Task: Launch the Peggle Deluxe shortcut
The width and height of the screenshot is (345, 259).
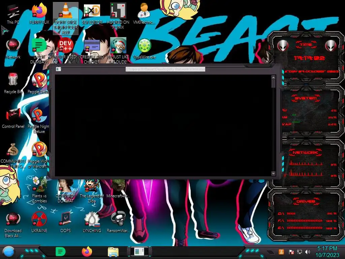Action: coord(39,84)
